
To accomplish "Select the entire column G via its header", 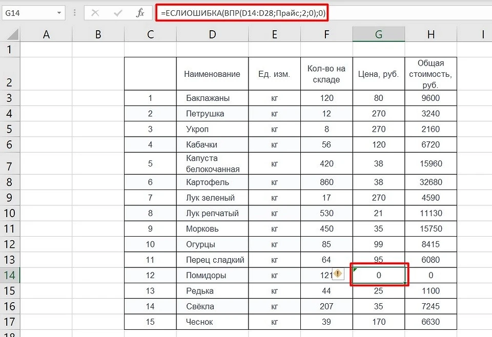I will coord(378,33).
